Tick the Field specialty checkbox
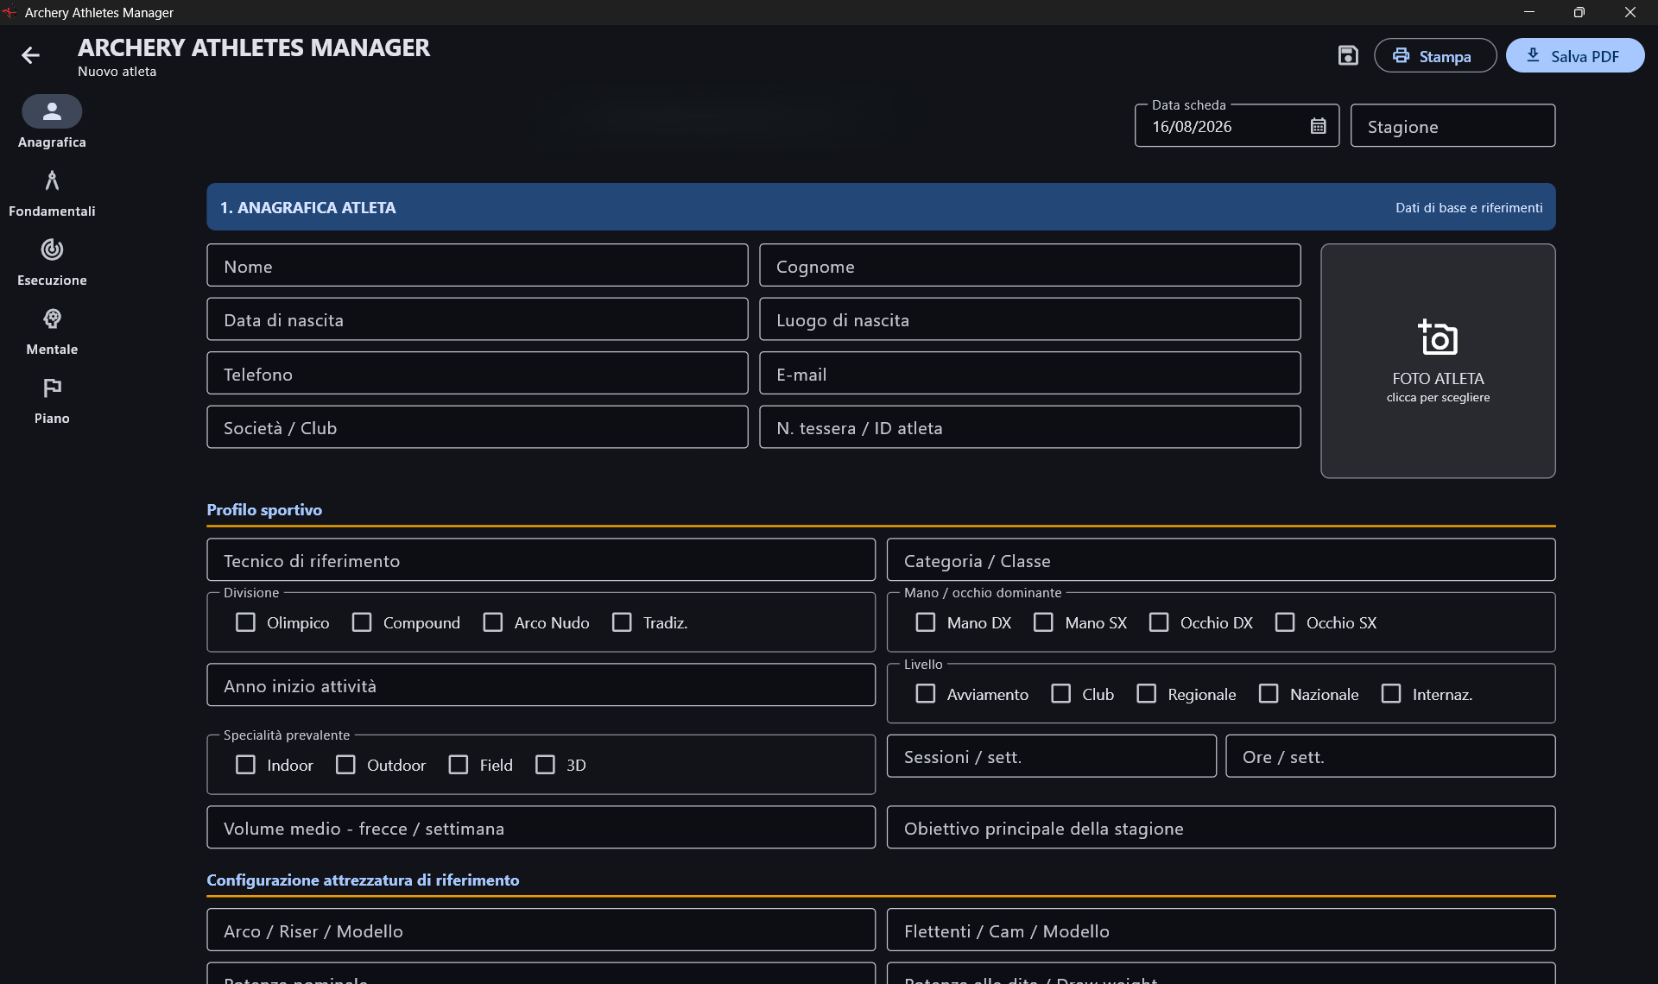 [459, 765]
